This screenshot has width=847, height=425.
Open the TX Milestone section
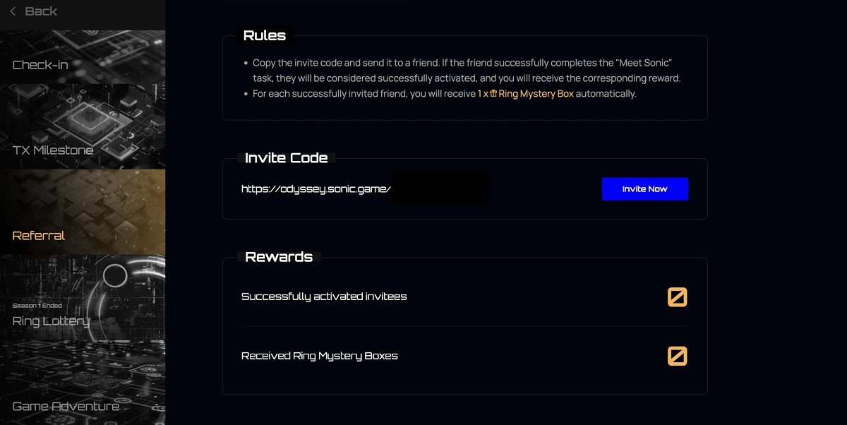[x=83, y=127]
